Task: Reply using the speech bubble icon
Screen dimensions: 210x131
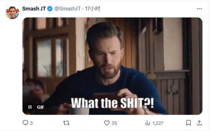Action: click(25, 123)
